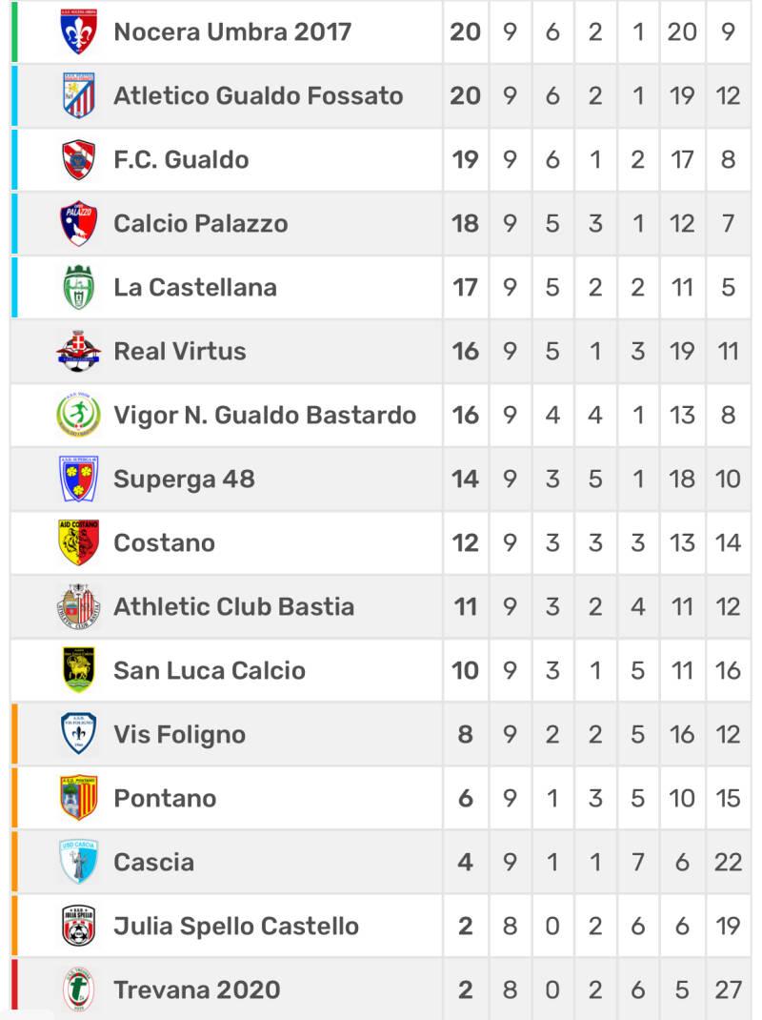Click the Julia Spello Castello badge
The image size is (762, 1020).
tap(78, 926)
